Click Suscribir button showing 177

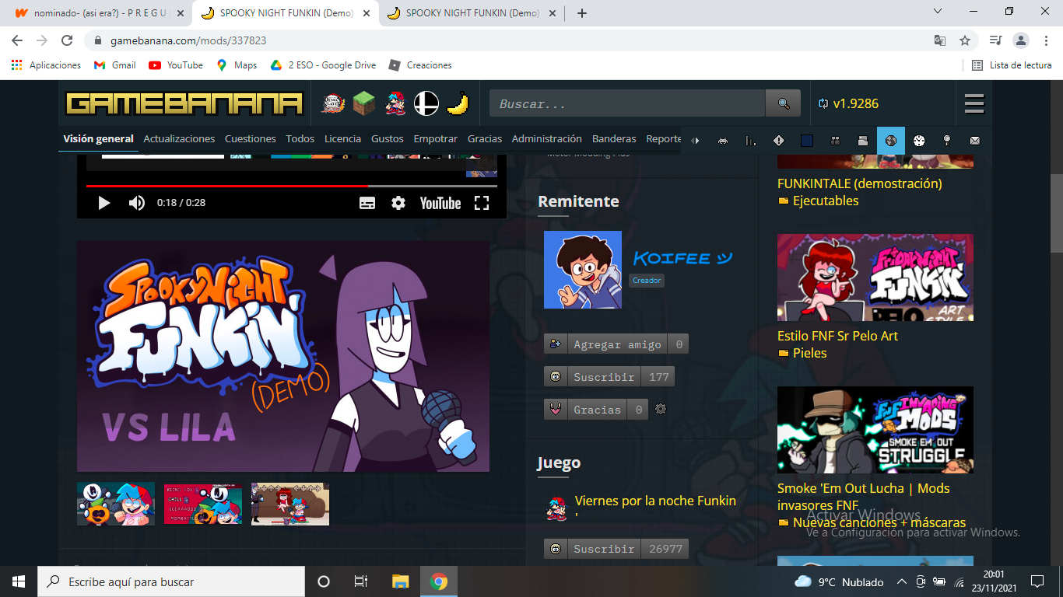[609, 377]
